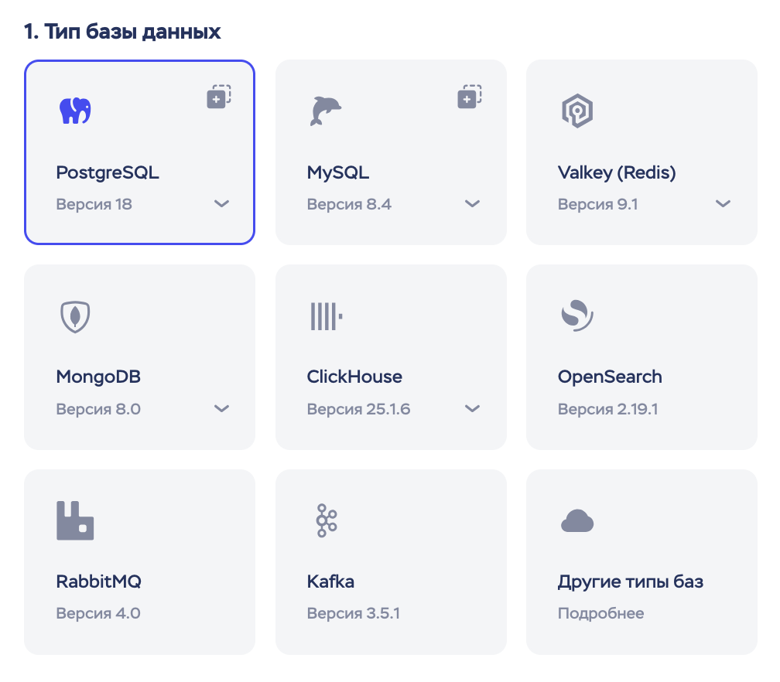Viewport: 780px width, 682px height.
Task: Click the Kafka nodes icon
Action: [x=327, y=520]
